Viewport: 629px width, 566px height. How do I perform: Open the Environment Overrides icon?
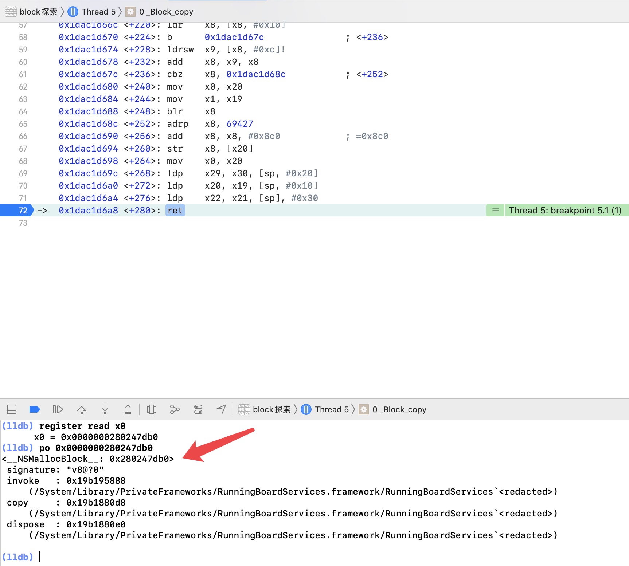pos(198,409)
